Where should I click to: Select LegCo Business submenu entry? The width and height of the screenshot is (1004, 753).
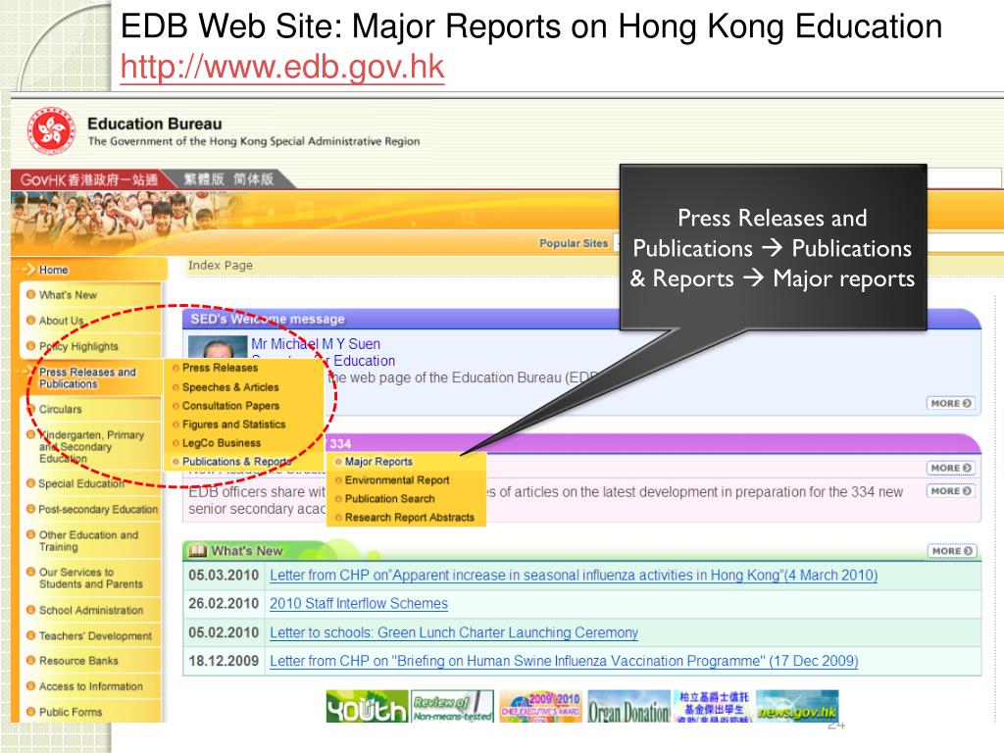coord(221,443)
